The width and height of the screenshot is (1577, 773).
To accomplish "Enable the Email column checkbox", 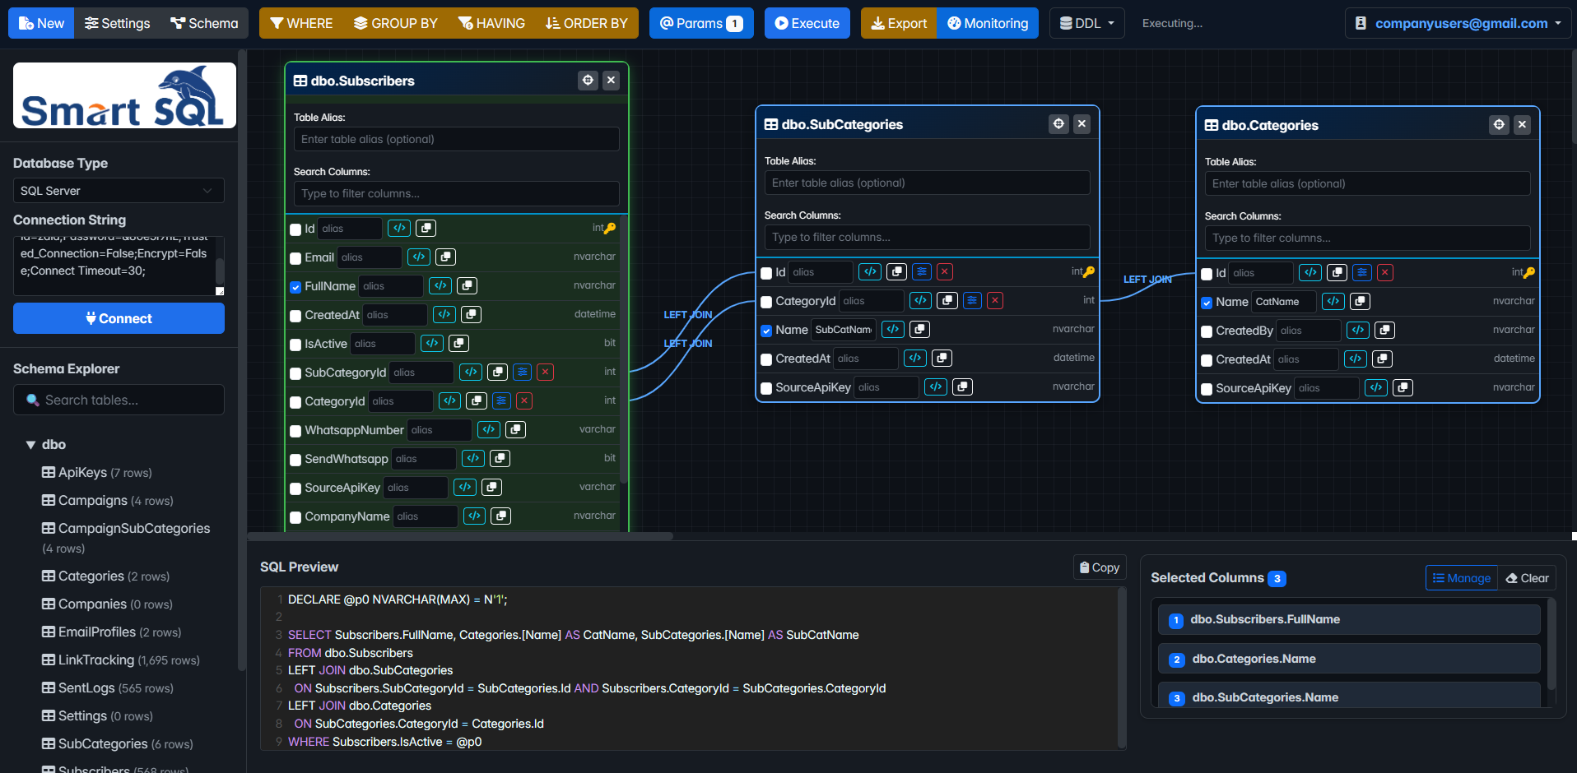I will click(295, 257).
